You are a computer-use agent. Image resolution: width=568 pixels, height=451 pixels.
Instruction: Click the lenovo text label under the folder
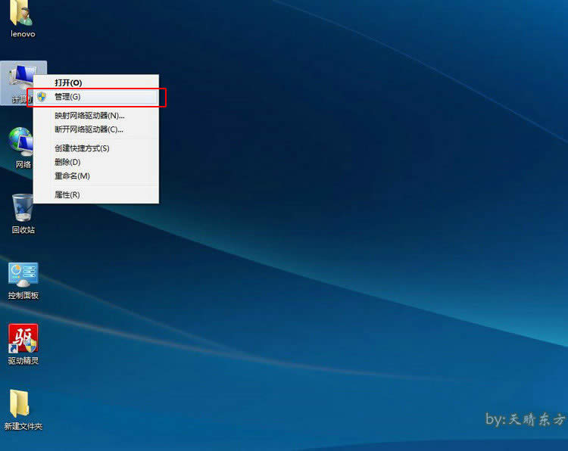(x=23, y=34)
